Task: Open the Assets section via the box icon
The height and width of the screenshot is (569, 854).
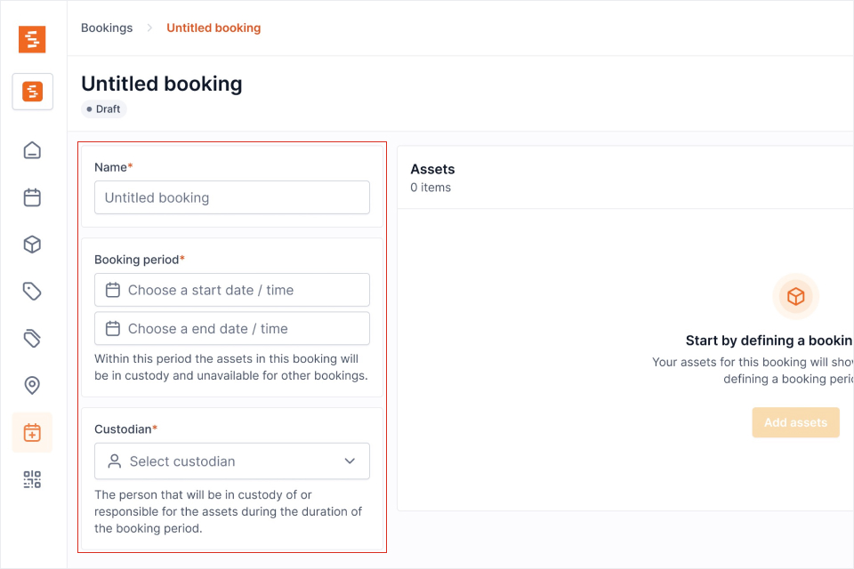Action: tap(32, 244)
